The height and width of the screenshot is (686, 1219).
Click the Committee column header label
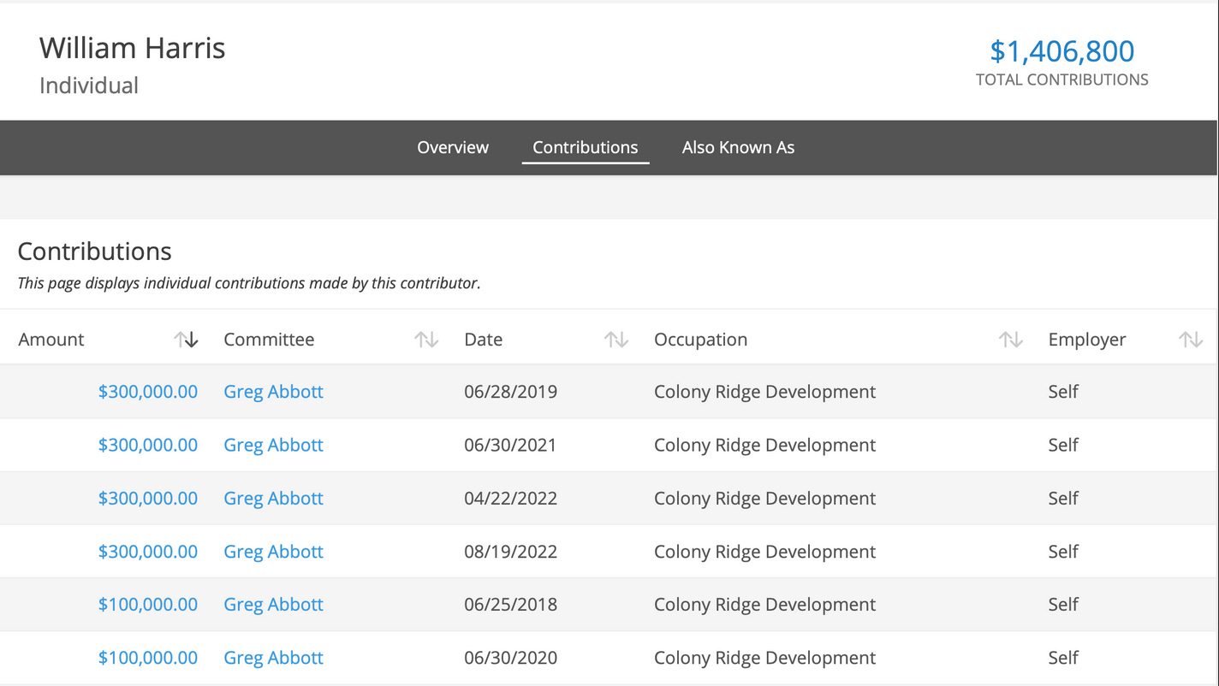(269, 340)
